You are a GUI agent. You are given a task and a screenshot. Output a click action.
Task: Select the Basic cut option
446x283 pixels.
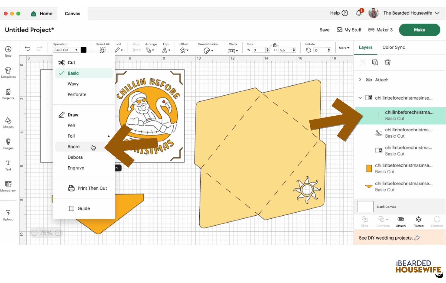84,73
